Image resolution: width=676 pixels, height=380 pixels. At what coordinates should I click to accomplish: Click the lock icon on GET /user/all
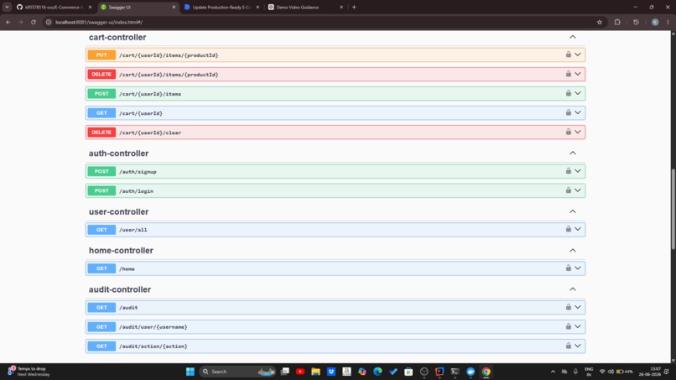(568, 229)
